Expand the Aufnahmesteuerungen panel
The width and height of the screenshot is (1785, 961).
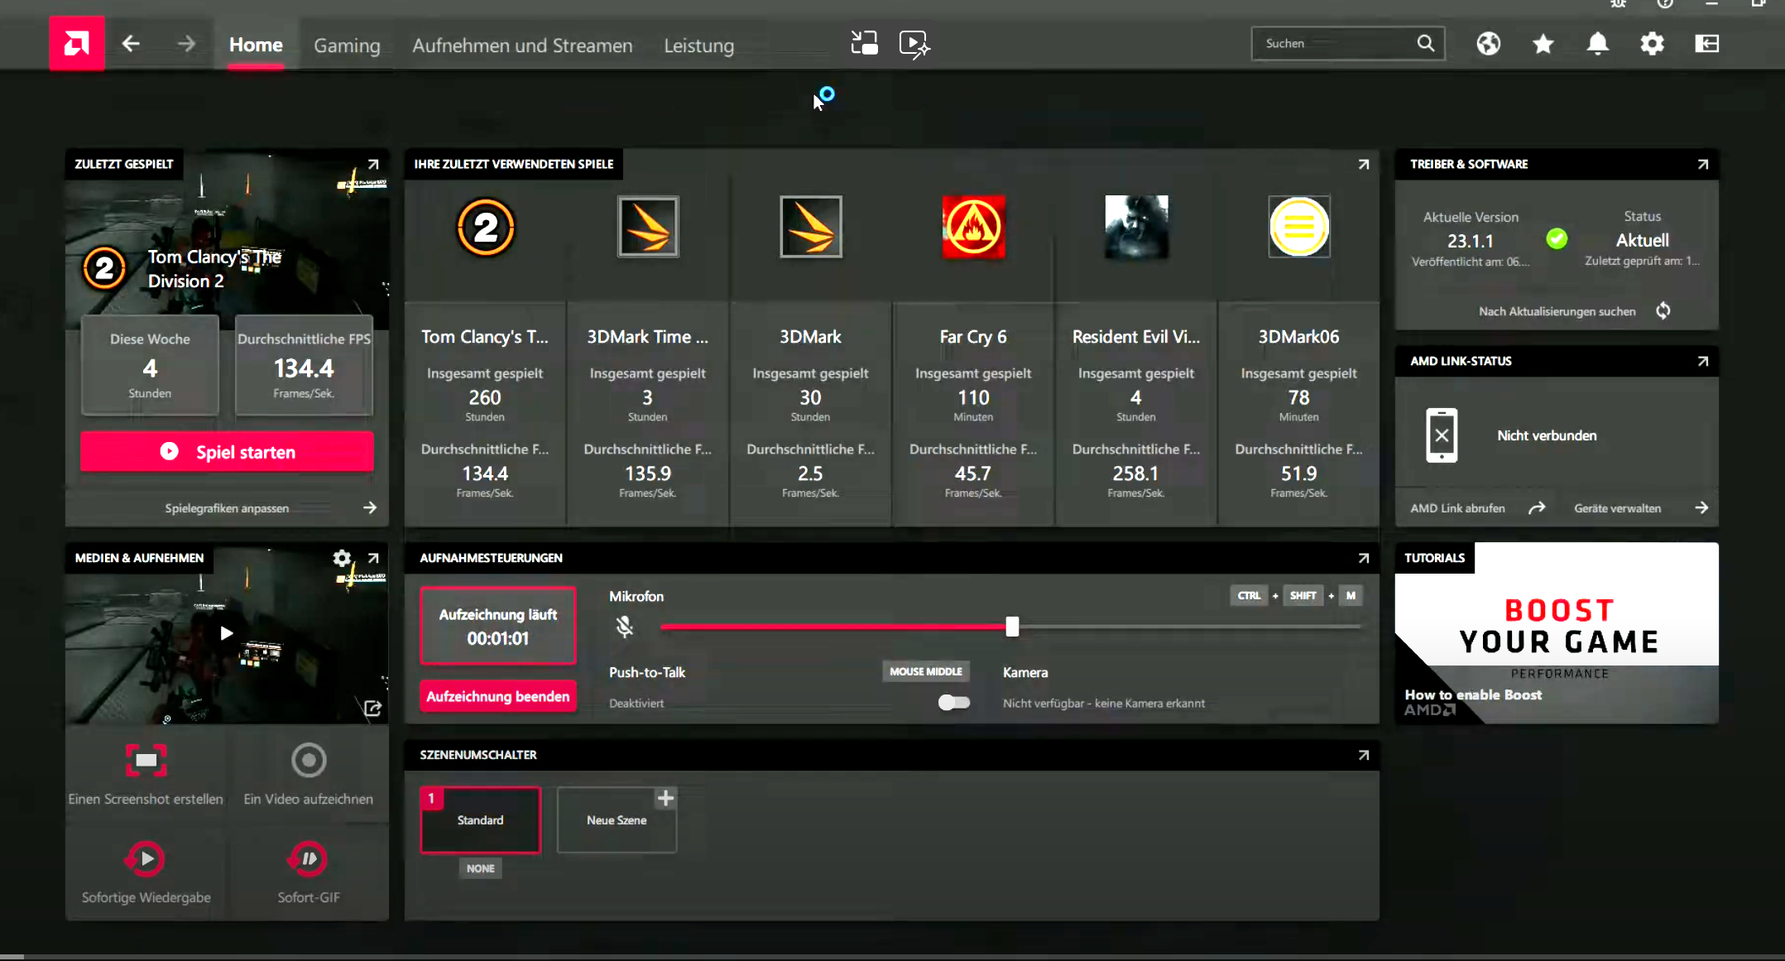[x=1364, y=558]
